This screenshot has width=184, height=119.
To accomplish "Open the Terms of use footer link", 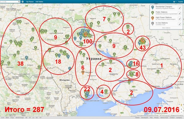I will (164, 117).
